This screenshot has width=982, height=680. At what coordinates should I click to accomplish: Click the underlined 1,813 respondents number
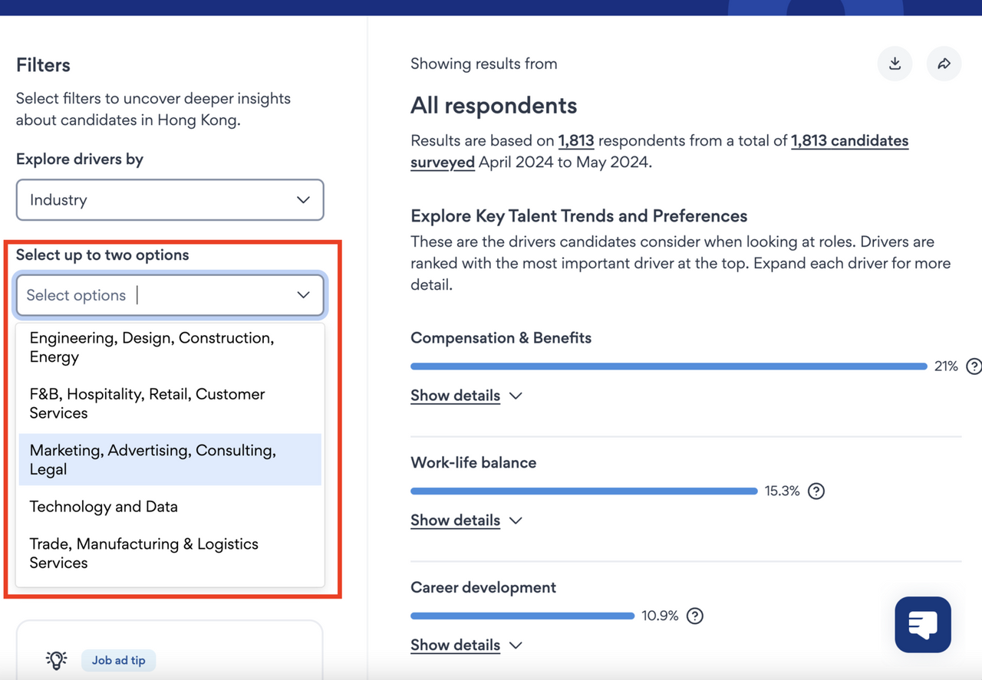click(575, 141)
